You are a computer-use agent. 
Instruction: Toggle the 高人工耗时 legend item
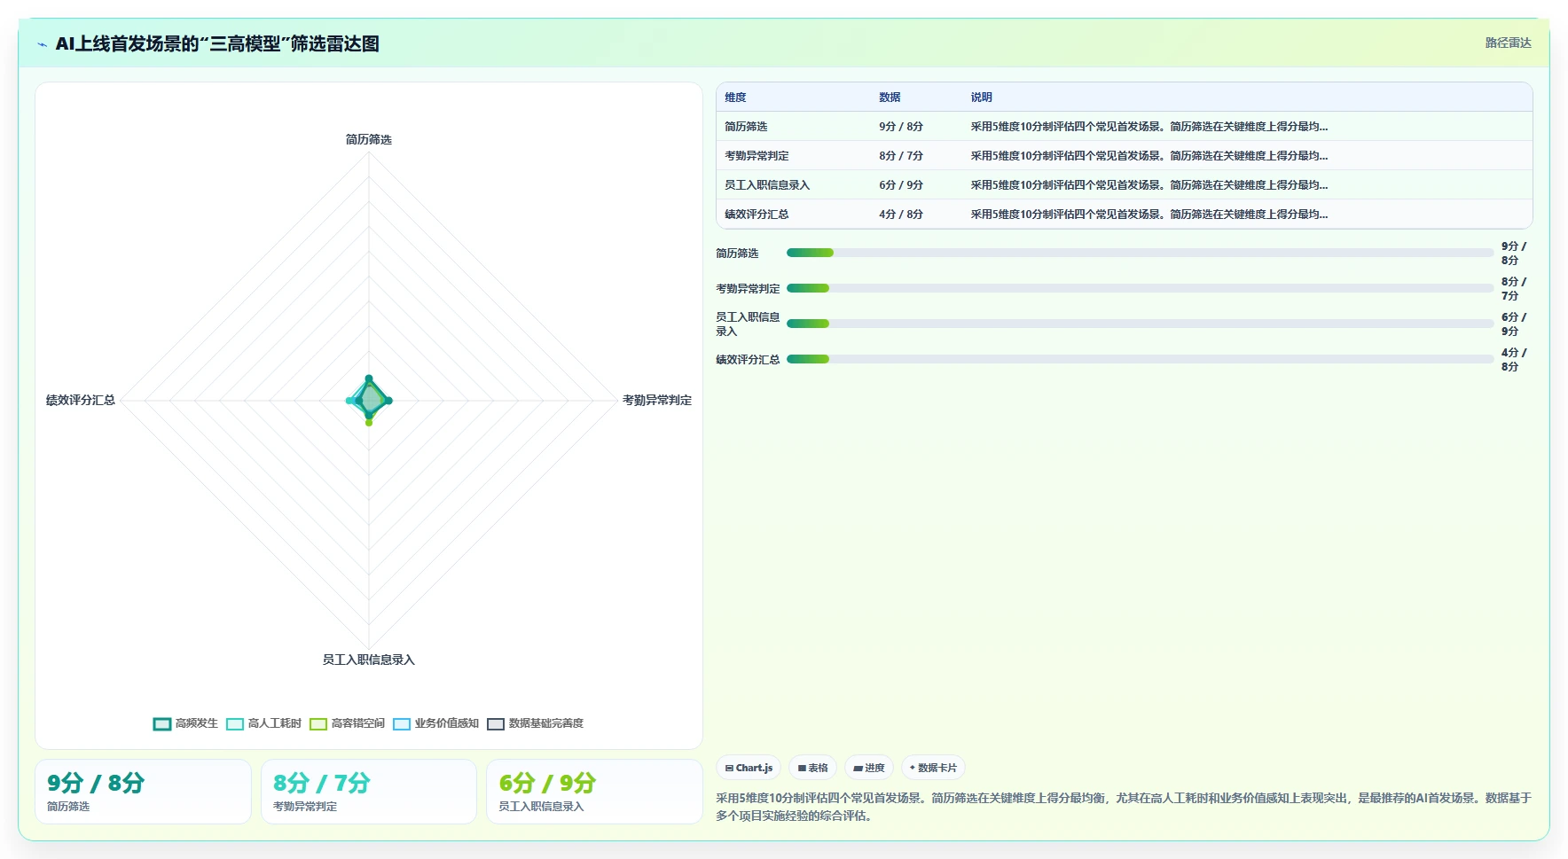(264, 723)
